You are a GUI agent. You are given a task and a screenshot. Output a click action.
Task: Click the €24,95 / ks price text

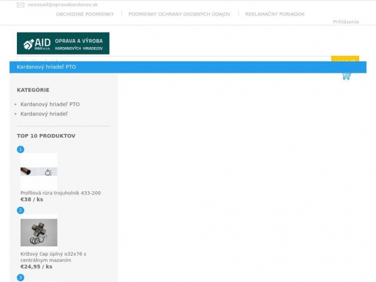36,266
